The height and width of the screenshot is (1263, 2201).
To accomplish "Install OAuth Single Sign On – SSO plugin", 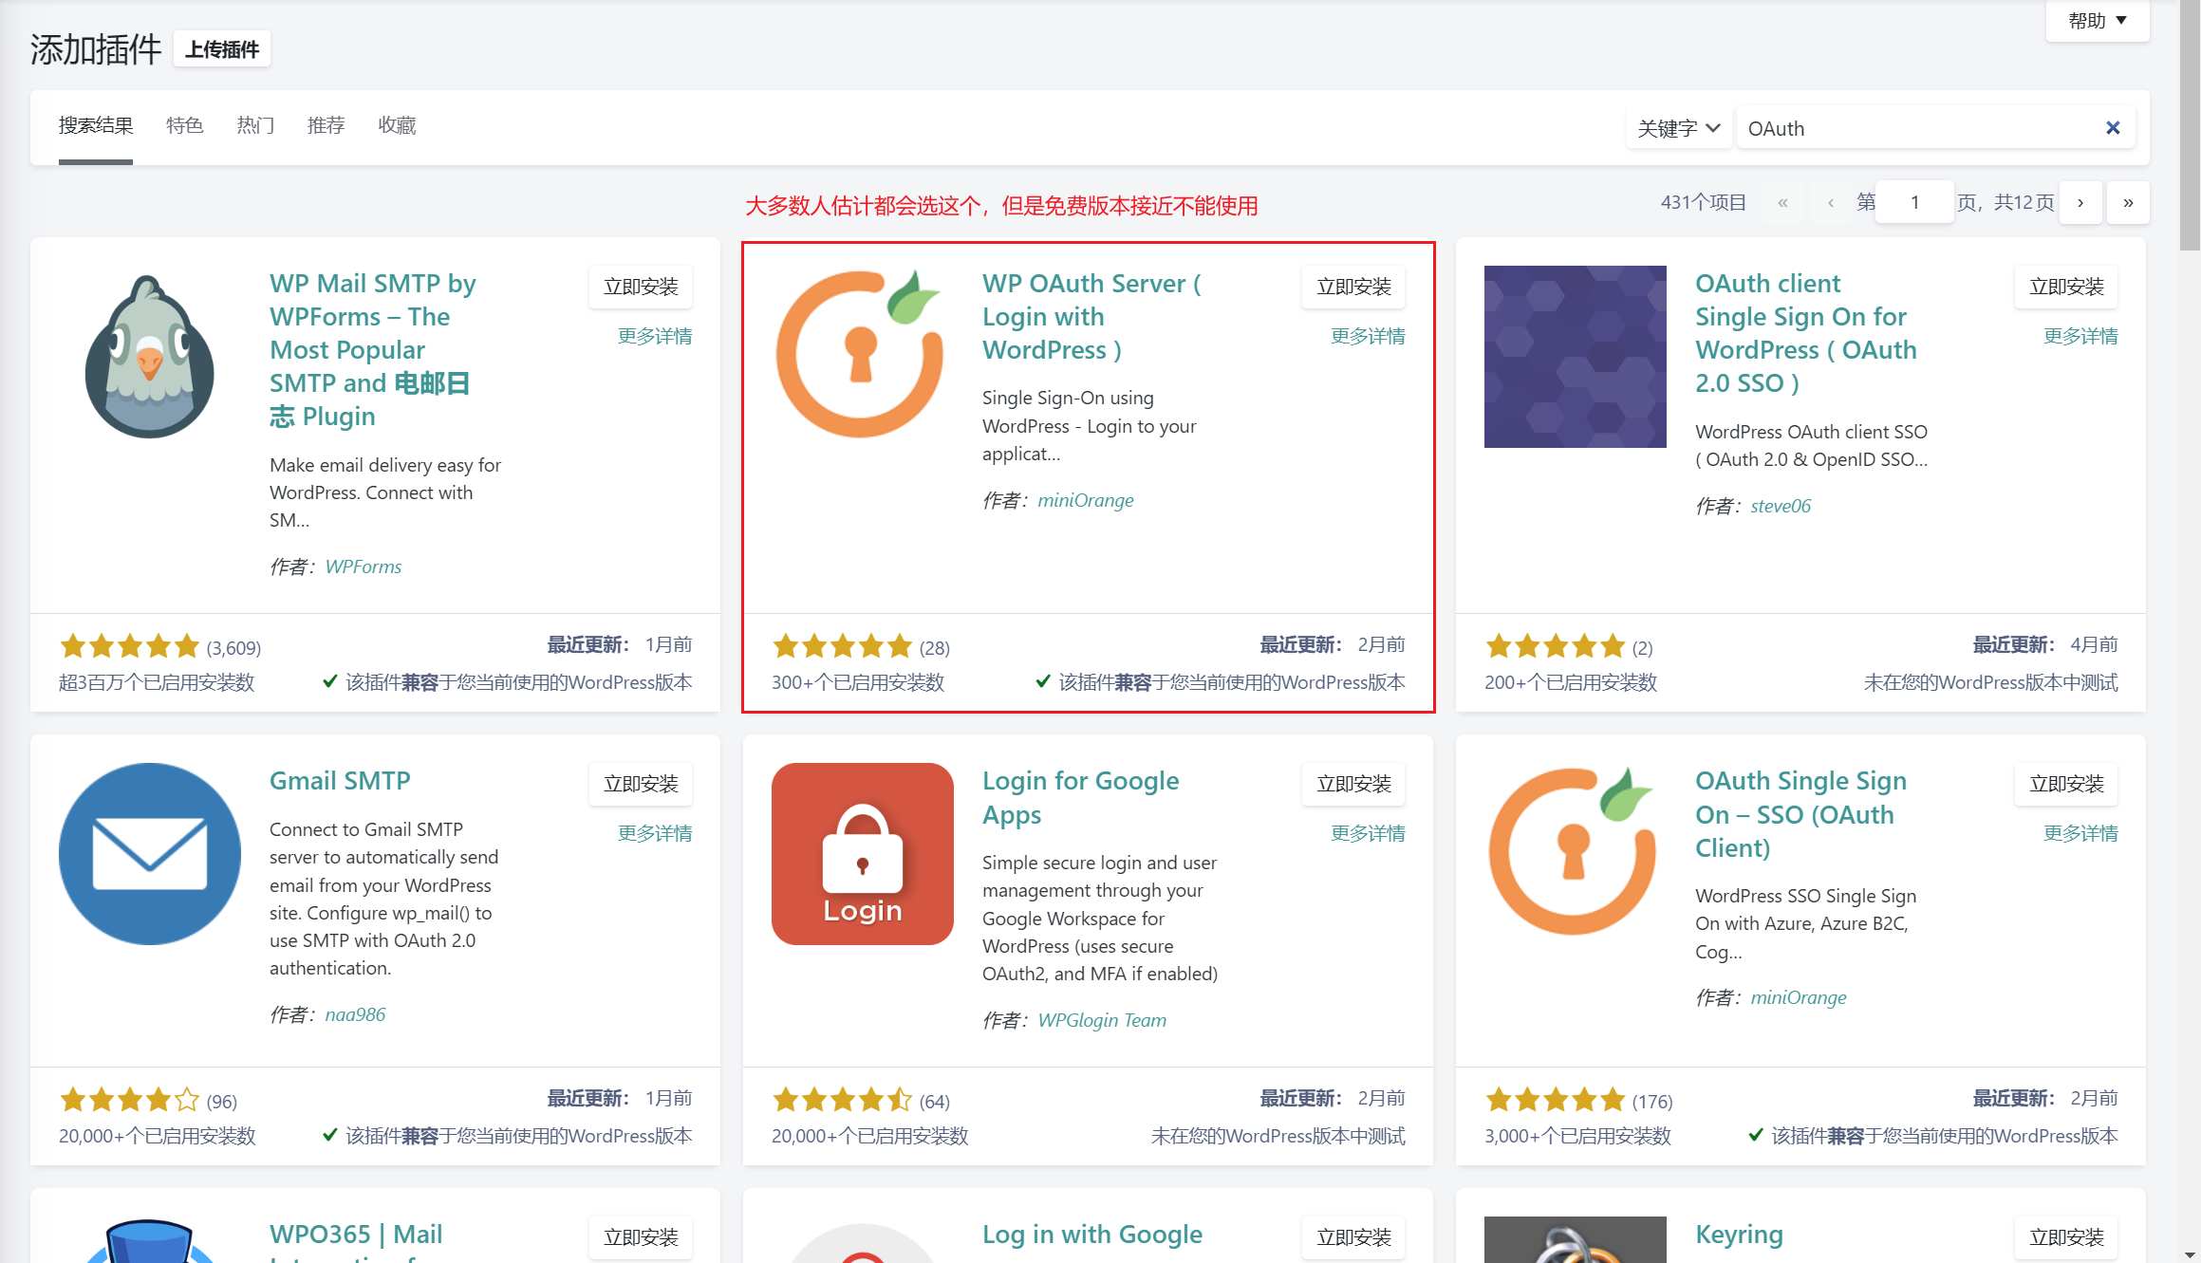I will coord(2066,784).
